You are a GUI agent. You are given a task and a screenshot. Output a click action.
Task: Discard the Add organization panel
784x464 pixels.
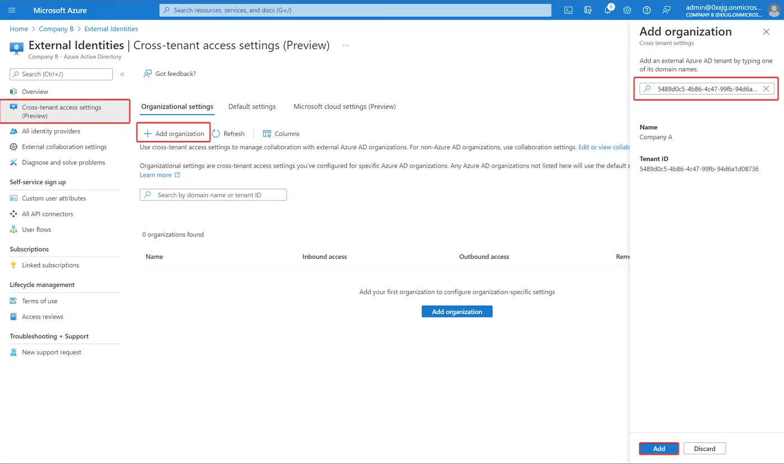(x=704, y=448)
